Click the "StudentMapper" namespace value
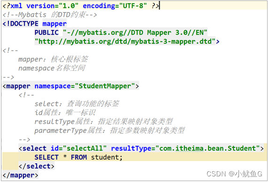The width and height of the screenshot is (269, 182). [105, 86]
